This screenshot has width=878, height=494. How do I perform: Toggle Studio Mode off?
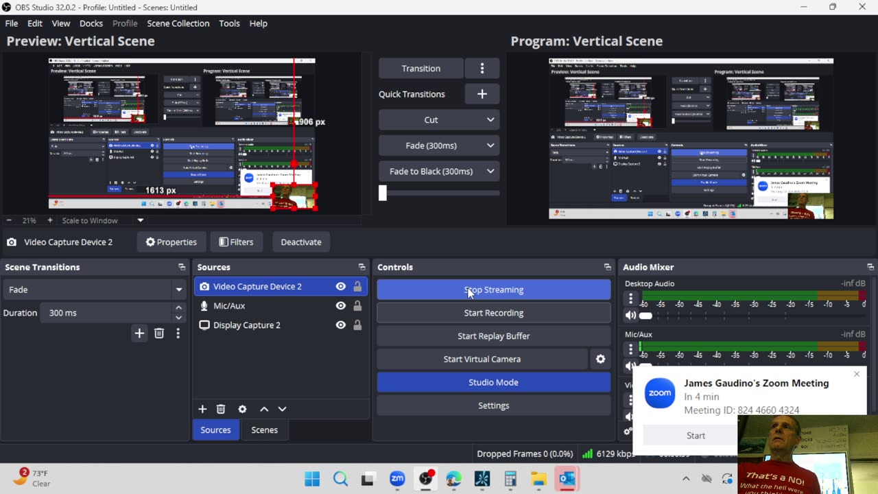pos(494,382)
